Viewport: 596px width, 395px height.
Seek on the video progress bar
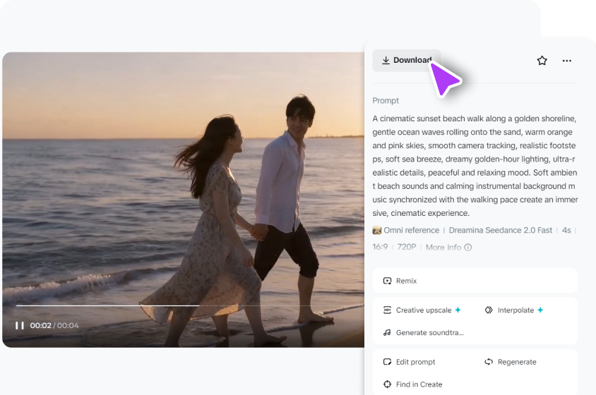pos(190,305)
